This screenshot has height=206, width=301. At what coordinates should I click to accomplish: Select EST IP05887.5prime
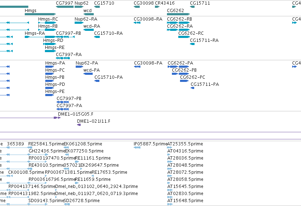point(151,144)
